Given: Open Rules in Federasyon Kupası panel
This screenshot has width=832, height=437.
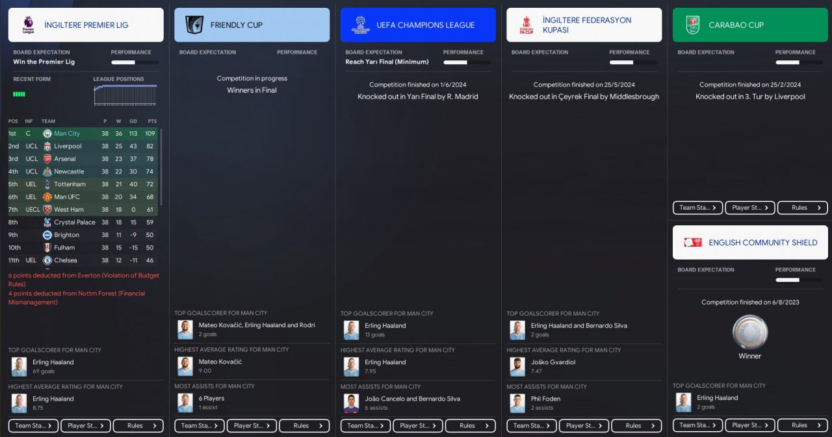Looking at the screenshot, I should click(637, 426).
